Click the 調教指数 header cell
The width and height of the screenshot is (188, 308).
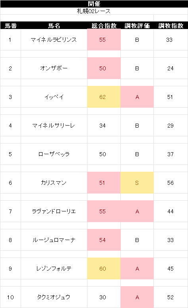click(x=171, y=25)
